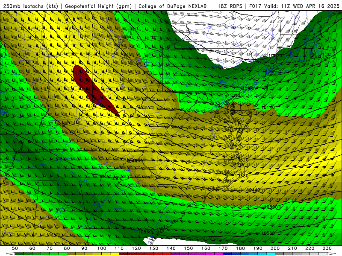Click the 140 knot color scale value
Screen dimensions: 342x256
[x=171, y=248]
